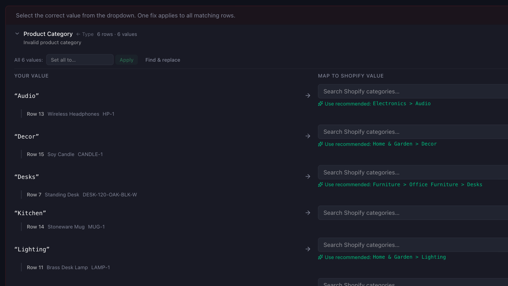Use recommended Office Furniture > Desks category

(x=400, y=185)
